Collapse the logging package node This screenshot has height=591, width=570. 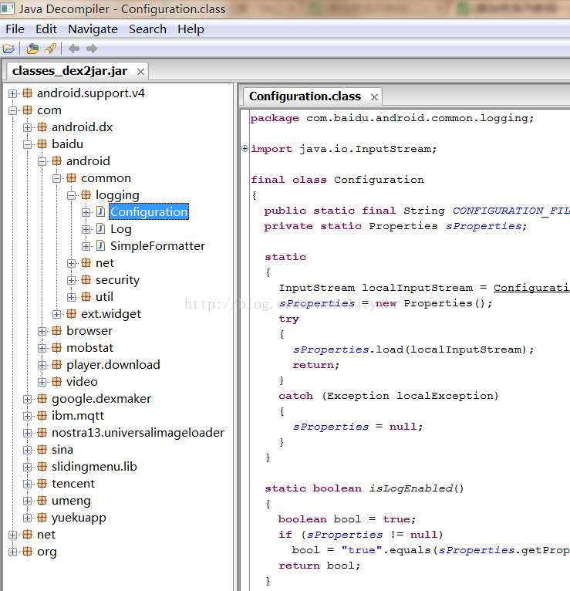click(x=71, y=195)
